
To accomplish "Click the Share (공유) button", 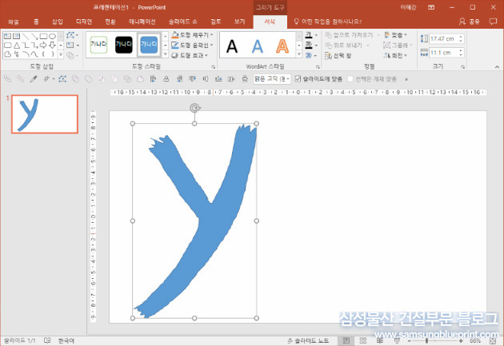I will tap(470, 22).
